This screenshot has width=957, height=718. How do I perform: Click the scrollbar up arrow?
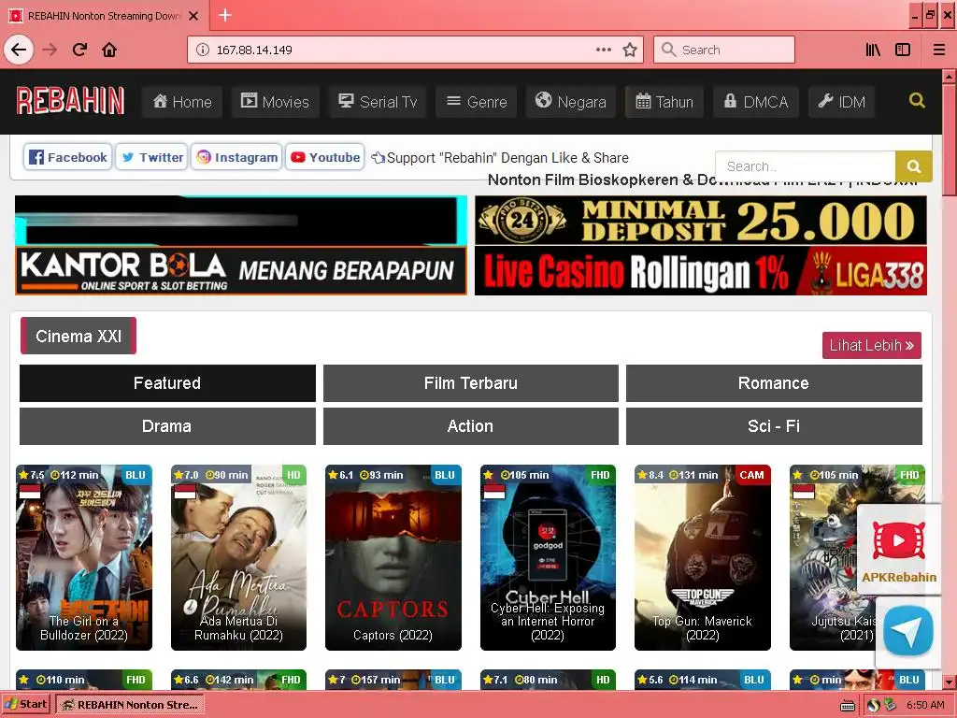[949, 77]
